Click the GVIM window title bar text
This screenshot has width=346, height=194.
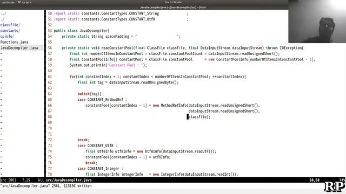tap(173, 7)
